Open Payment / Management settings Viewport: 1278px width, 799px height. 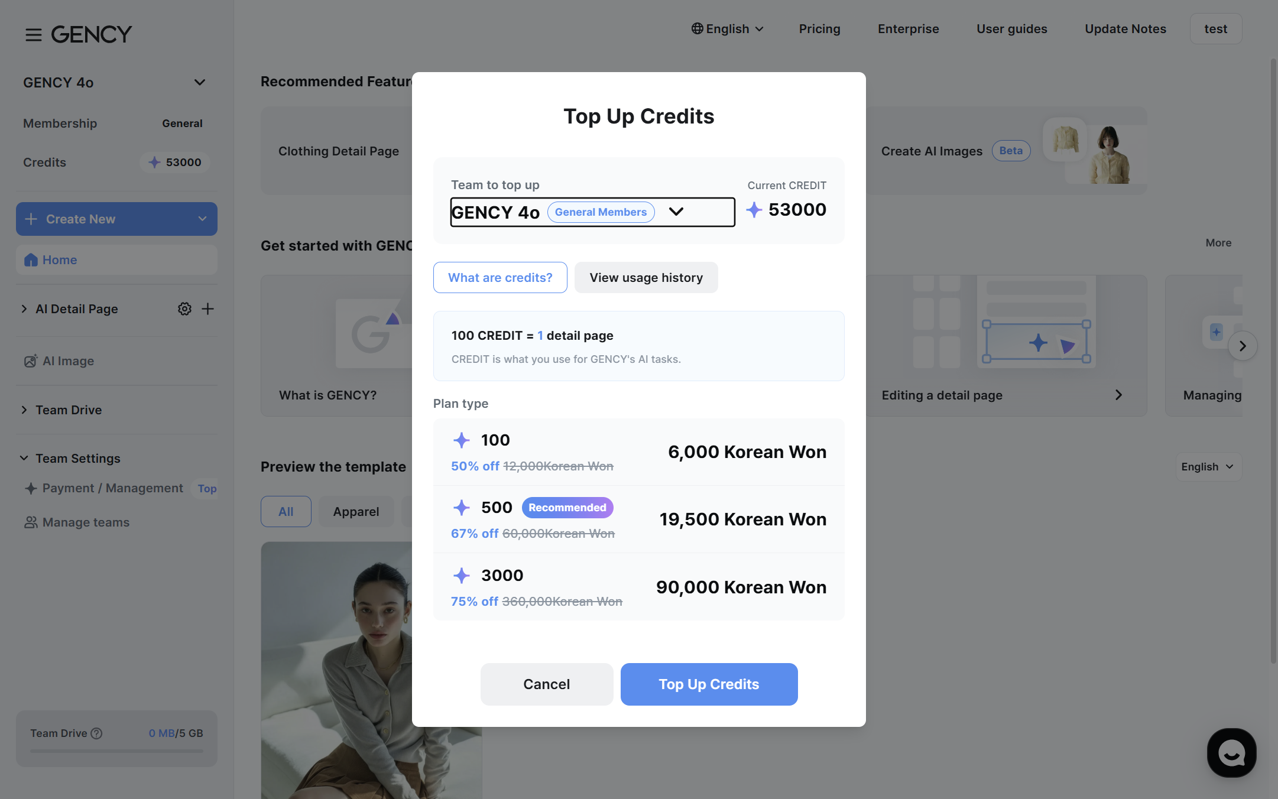[x=104, y=488]
